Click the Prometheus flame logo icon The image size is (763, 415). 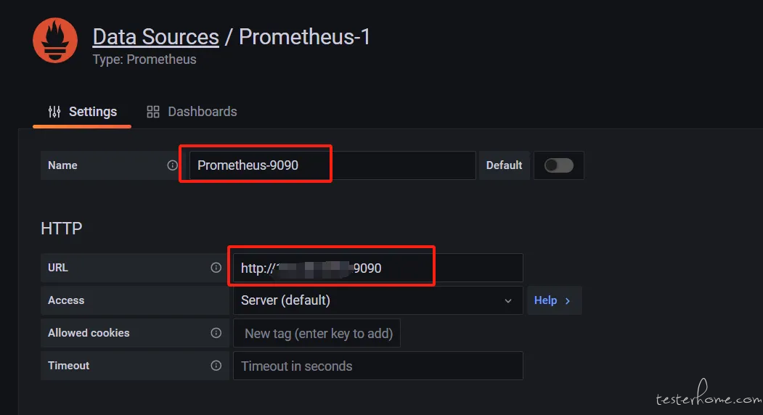[x=55, y=41]
